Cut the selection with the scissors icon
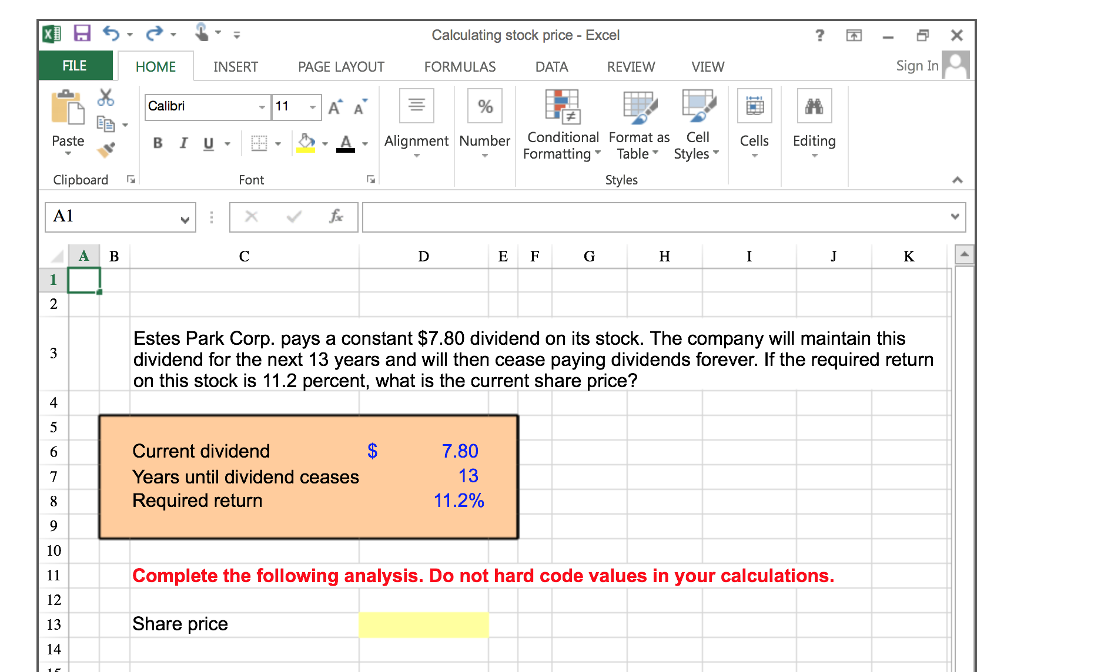This screenshot has width=1111, height=672. [x=106, y=98]
